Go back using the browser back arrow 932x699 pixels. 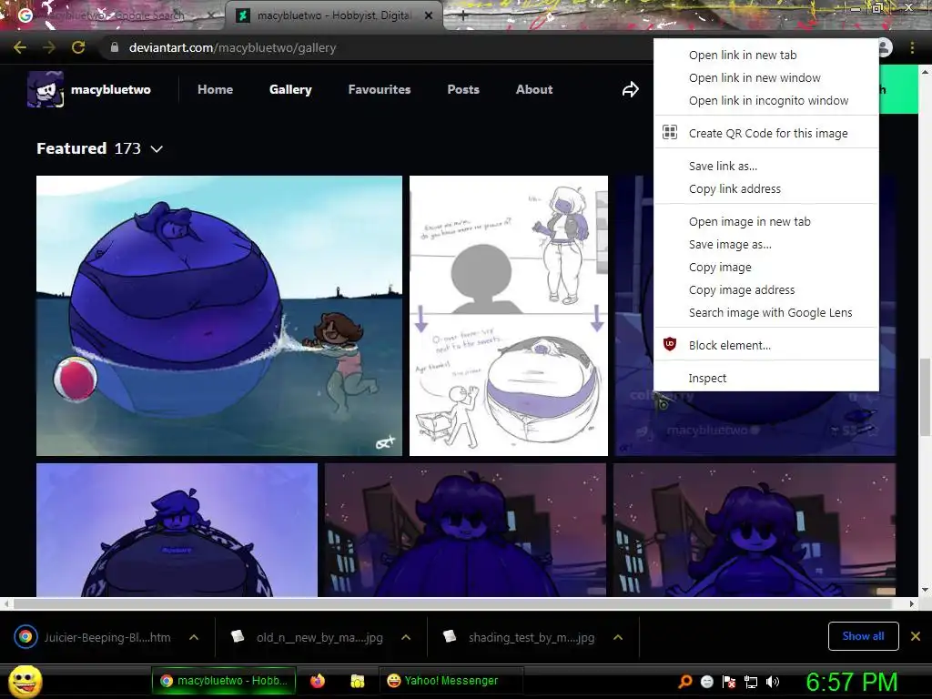pyautogui.click(x=20, y=47)
